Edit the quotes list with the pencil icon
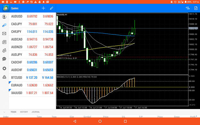Viewport: 200px width, 125px height. click(x=52, y=8)
